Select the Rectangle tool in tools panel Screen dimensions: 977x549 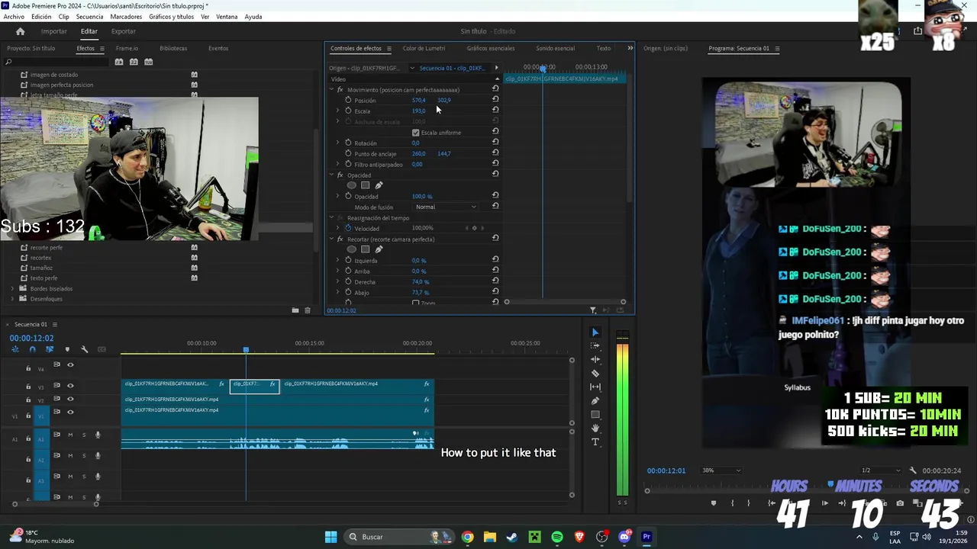pyautogui.click(x=595, y=415)
